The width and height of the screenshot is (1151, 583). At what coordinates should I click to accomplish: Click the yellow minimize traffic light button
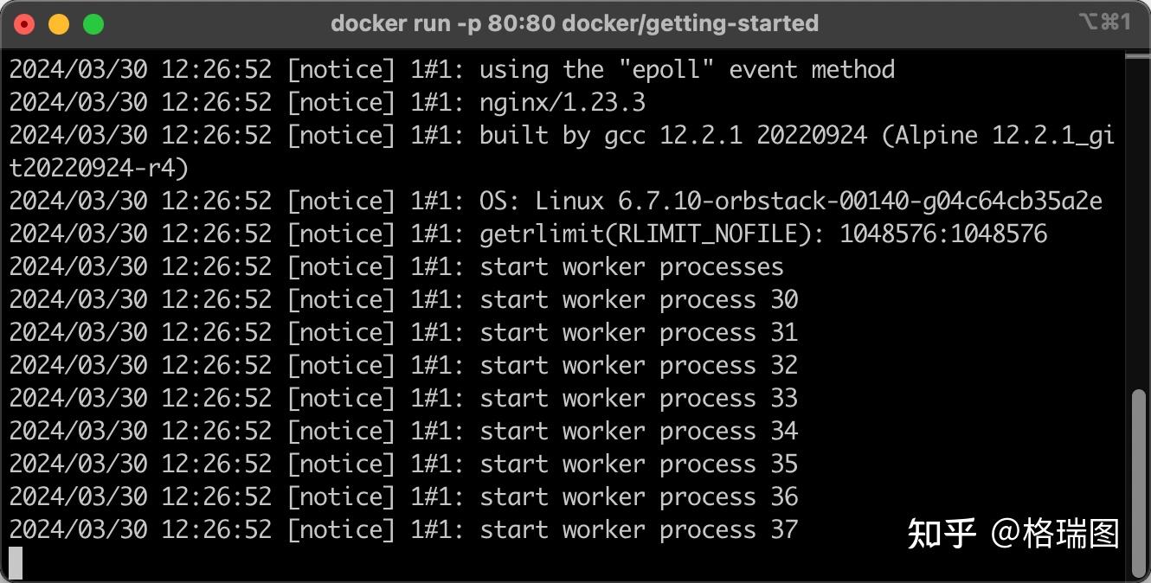click(58, 23)
